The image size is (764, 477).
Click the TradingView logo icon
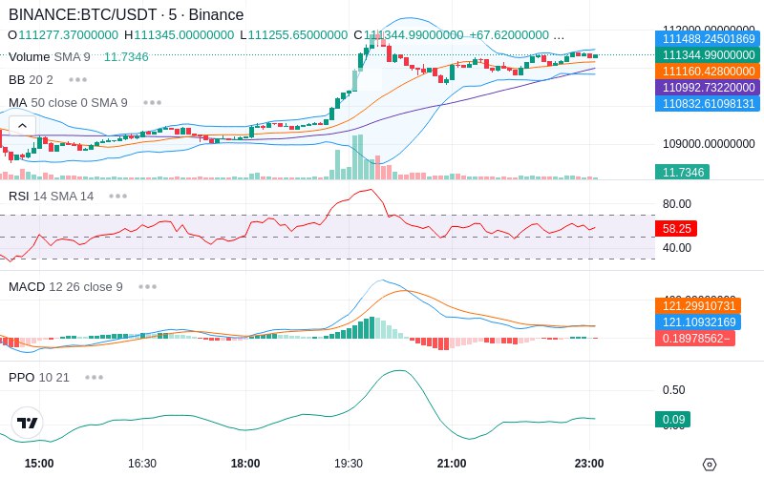point(28,423)
